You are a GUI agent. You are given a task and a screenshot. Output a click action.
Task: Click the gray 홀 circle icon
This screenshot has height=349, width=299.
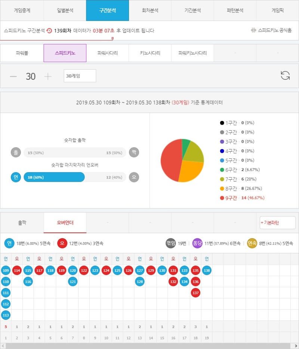click(16, 152)
